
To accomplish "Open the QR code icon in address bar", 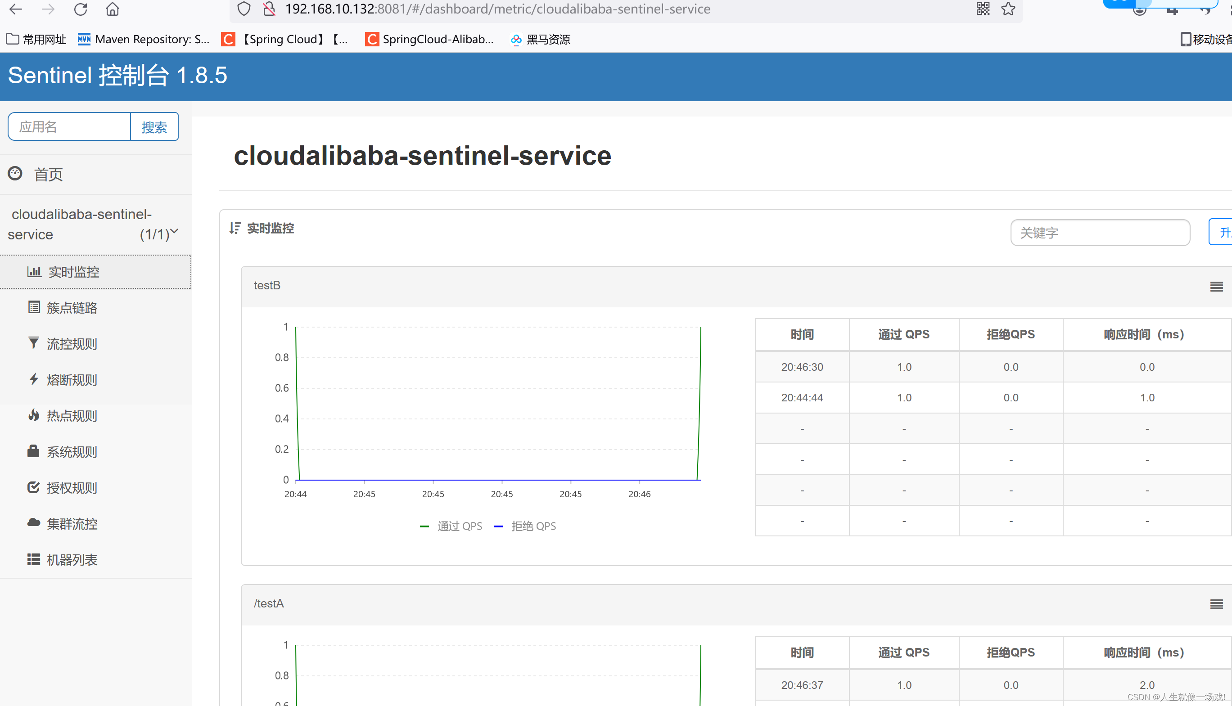I will pos(983,9).
